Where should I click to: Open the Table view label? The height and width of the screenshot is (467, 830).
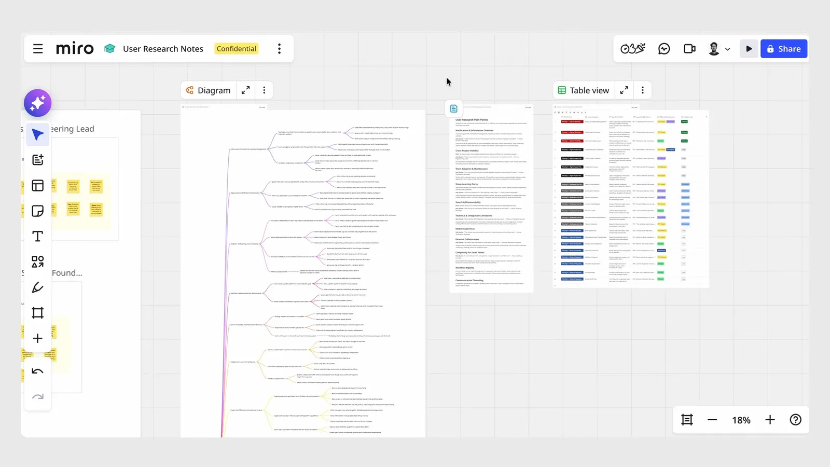point(584,90)
